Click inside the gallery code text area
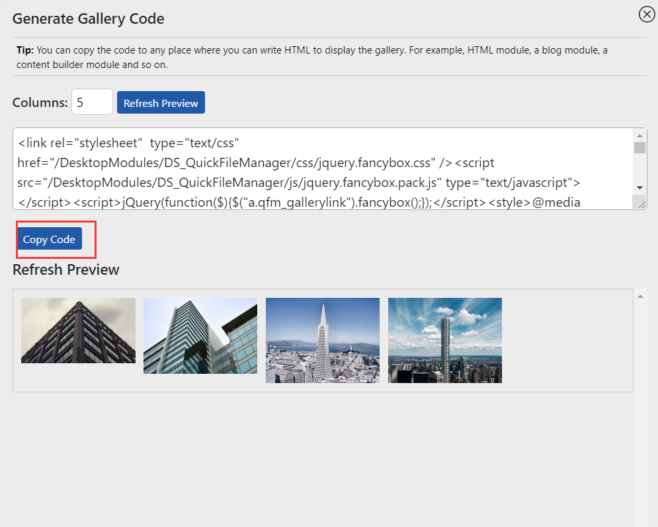The width and height of the screenshot is (658, 527). [323, 168]
